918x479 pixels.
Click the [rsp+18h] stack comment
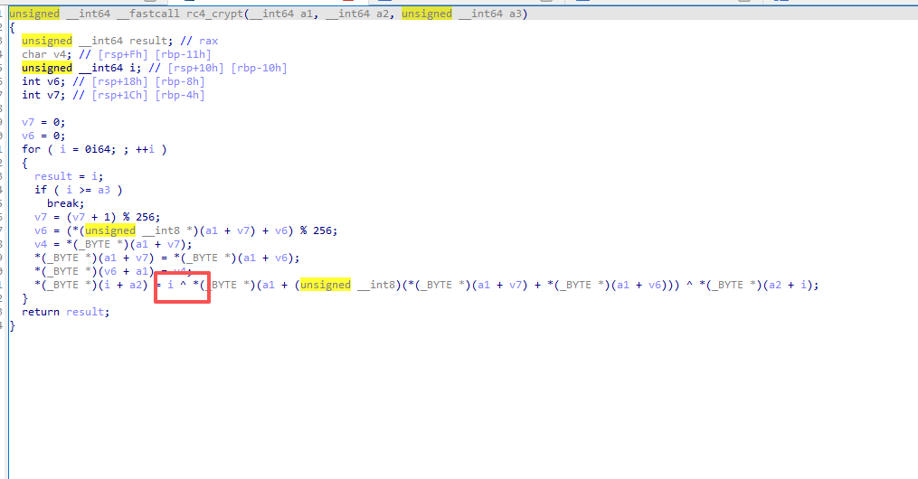[119, 81]
